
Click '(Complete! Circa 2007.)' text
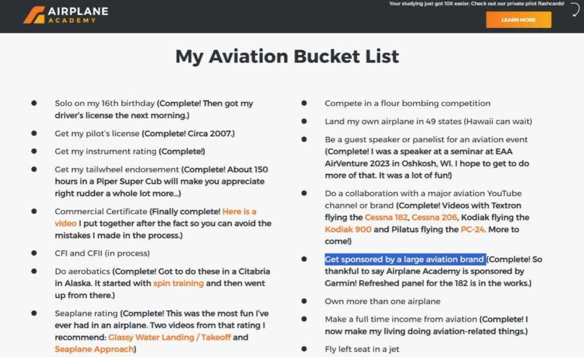pyautogui.click(x=188, y=133)
